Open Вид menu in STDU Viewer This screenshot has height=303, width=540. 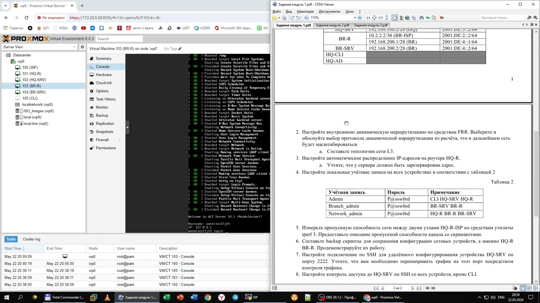point(289,11)
